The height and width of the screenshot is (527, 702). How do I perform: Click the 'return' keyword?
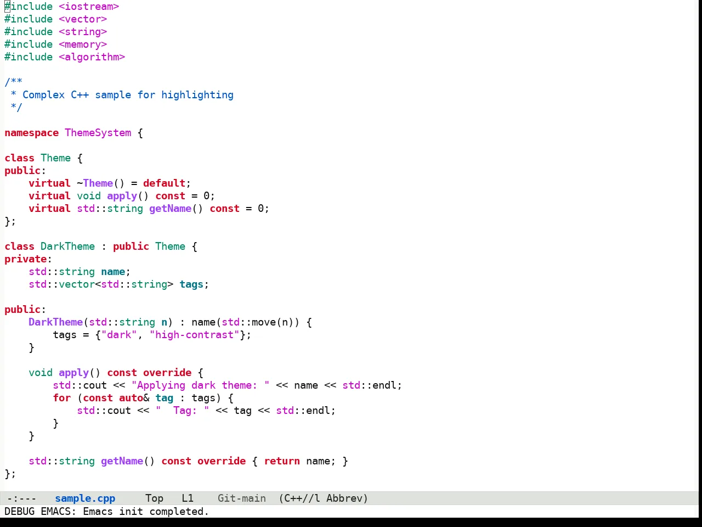tap(282, 461)
